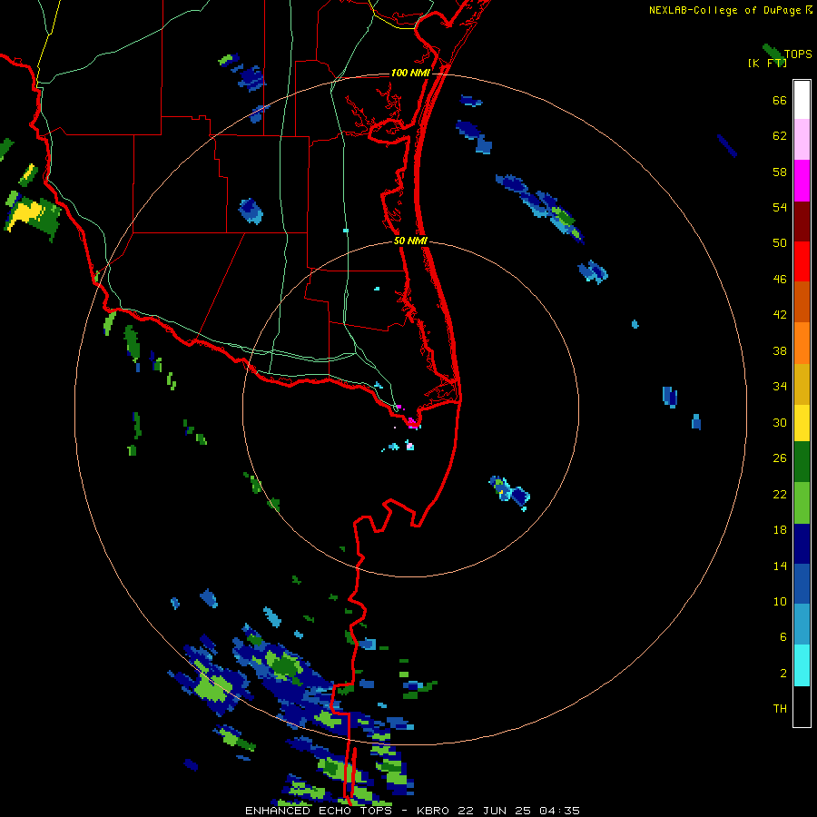Click the black TH threshold swatch
Image resolution: width=817 pixels, height=817 pixels.
point(802,706)
